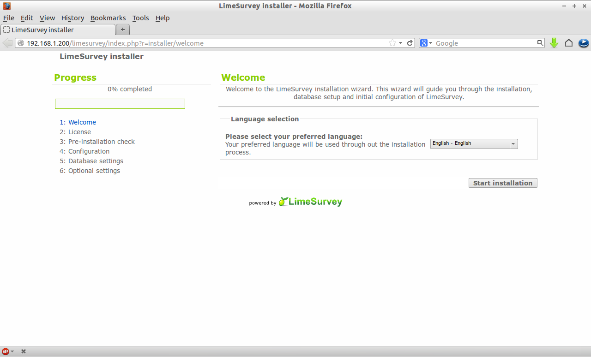The width and height of the screenshot is (591, 357).
Task: Click the Firefox icon in the title bar
Action: 6,6
